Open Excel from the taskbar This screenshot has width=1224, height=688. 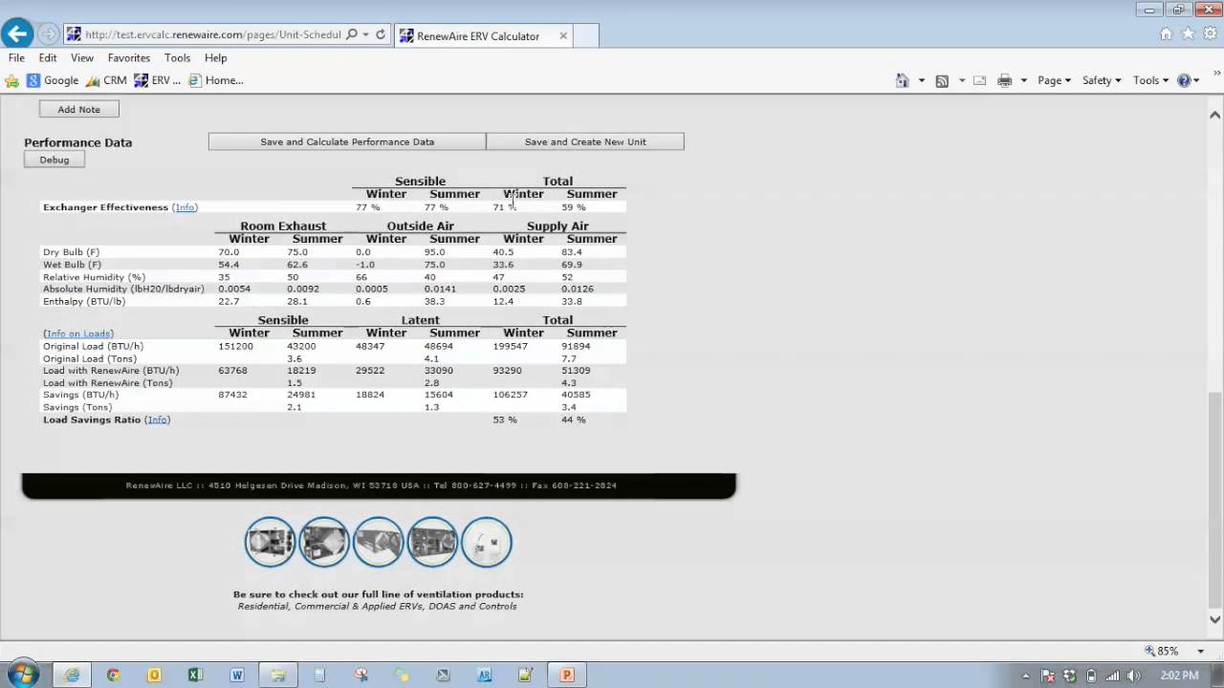(x=195, y=675)
